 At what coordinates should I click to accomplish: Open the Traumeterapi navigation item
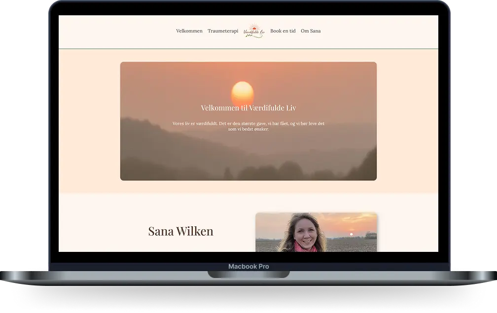223,31
